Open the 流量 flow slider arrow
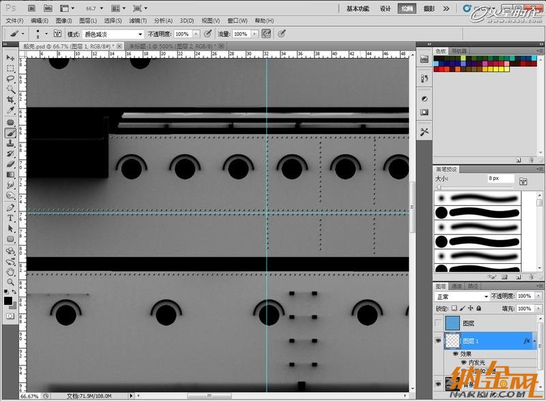The image size is (546, 401). click(x=255, y=34)
